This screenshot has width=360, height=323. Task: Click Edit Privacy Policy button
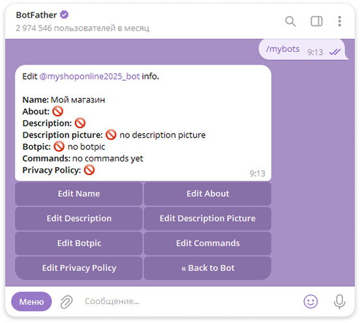pyautogui.click(x=79, y=268)
